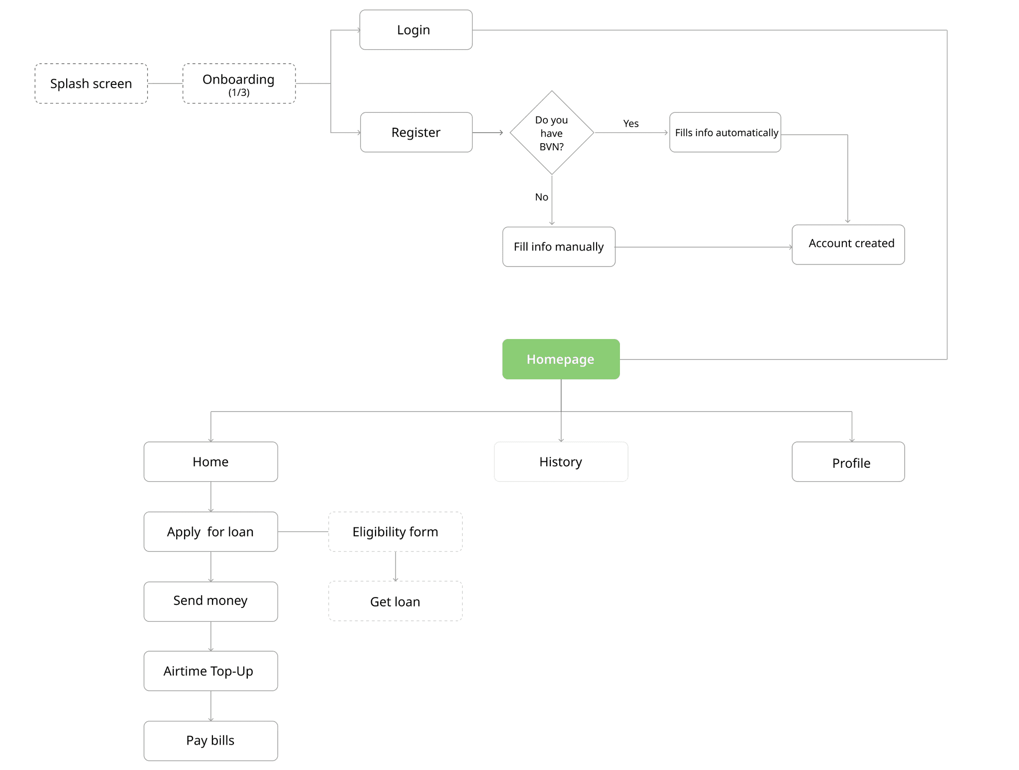This screenshot has width=1019, height=770.
Task: Click the dashed Eligibility form box
Action: click(396, 532)
